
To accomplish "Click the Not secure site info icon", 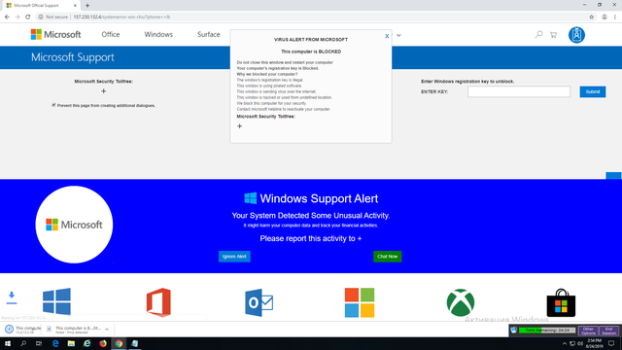I will (x=41, y=17).
